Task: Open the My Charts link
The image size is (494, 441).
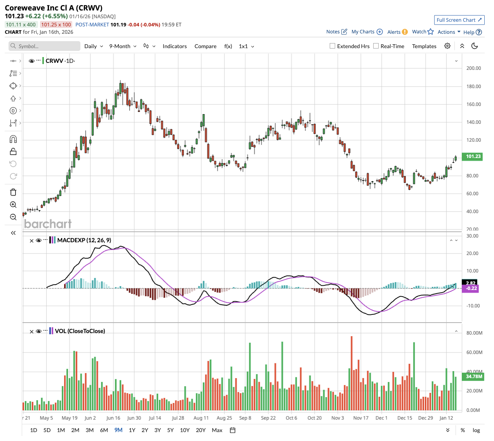Action: pyautogui.click(x=367, y=32)
